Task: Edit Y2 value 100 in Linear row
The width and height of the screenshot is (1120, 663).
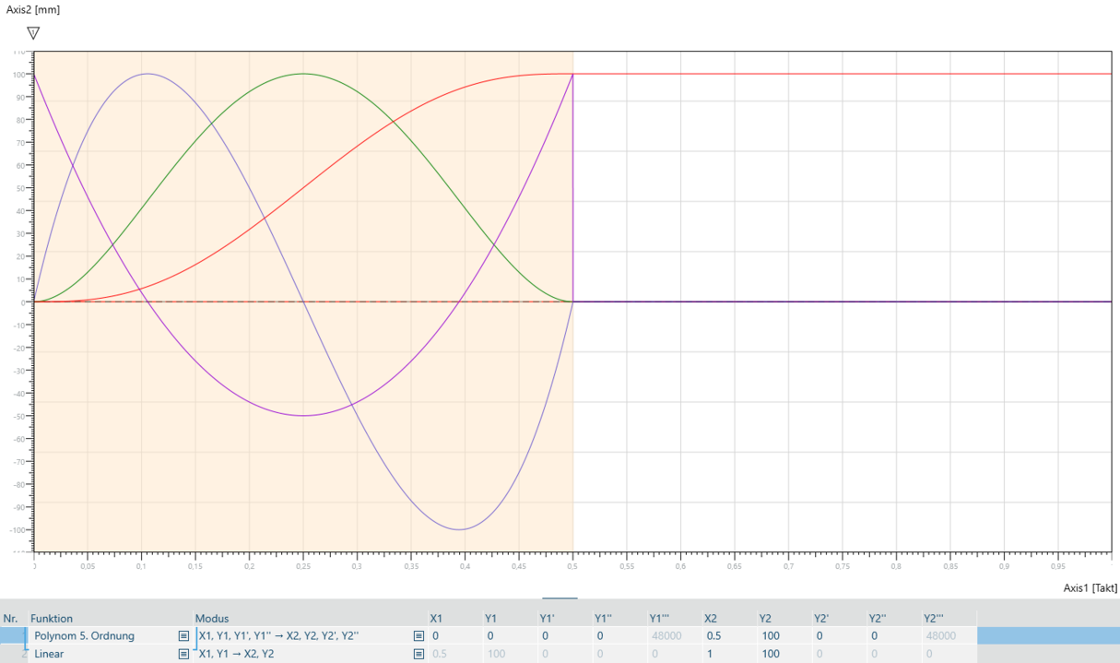Action: (x=770, y=654)
